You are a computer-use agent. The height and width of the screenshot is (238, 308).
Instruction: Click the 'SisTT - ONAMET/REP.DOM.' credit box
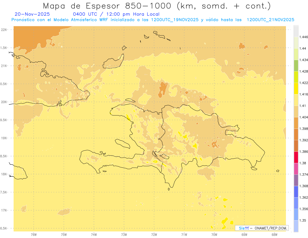pyautogui.click(x=262, y=228)
